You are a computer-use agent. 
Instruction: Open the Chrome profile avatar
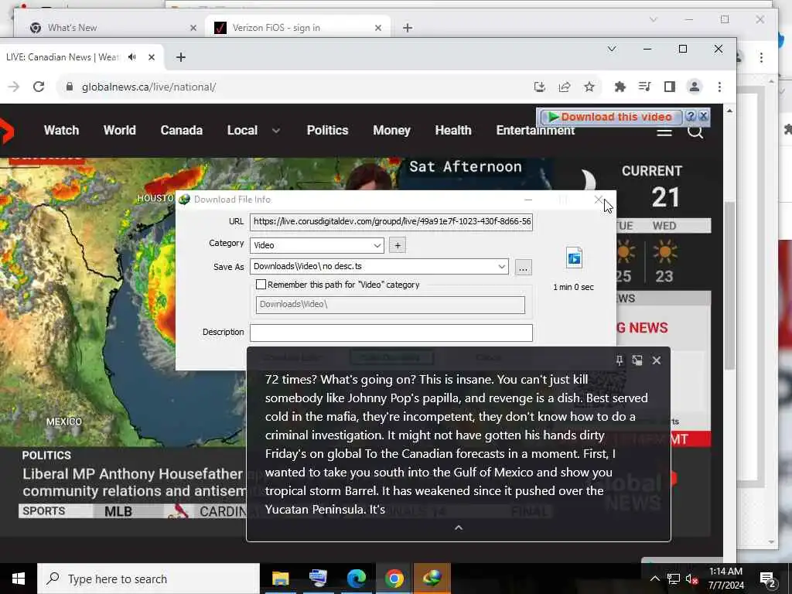695,87
